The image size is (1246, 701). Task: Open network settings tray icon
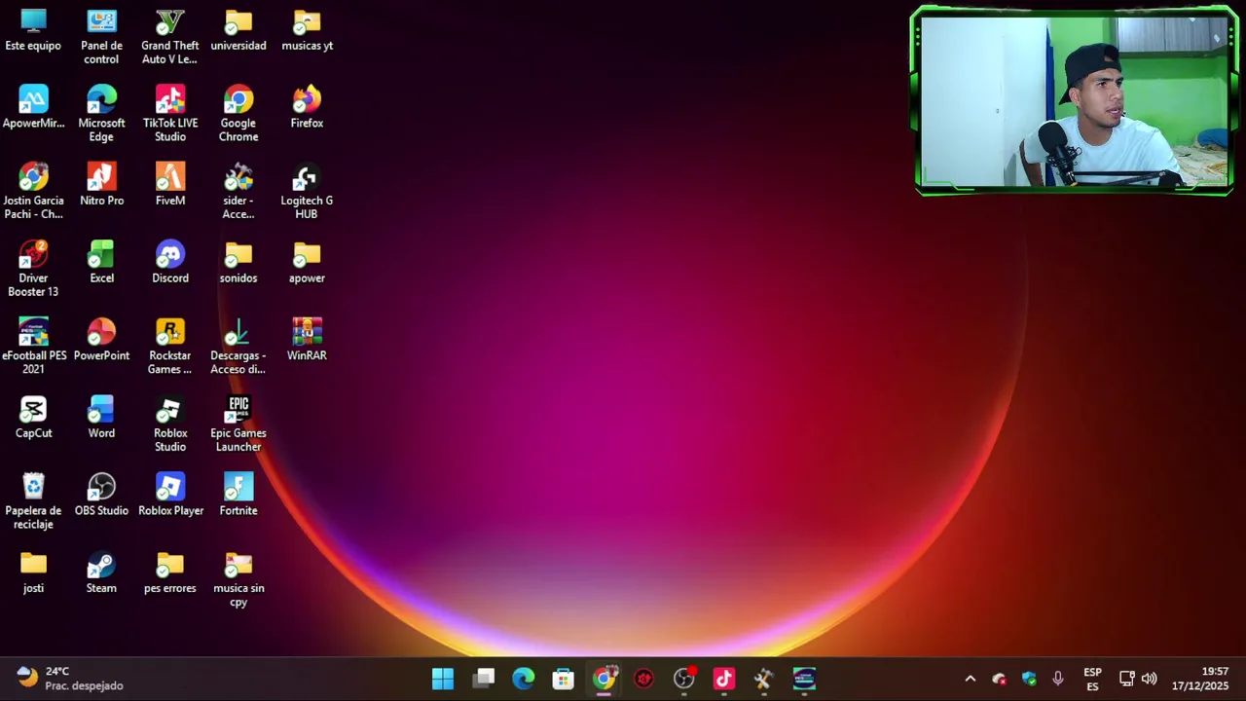[x=1126, y=679]
